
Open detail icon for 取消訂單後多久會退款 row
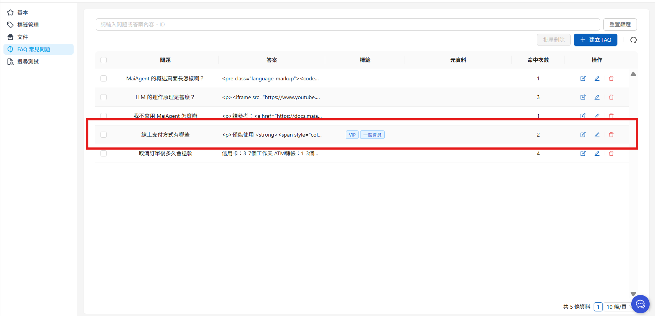coord(583,153)
